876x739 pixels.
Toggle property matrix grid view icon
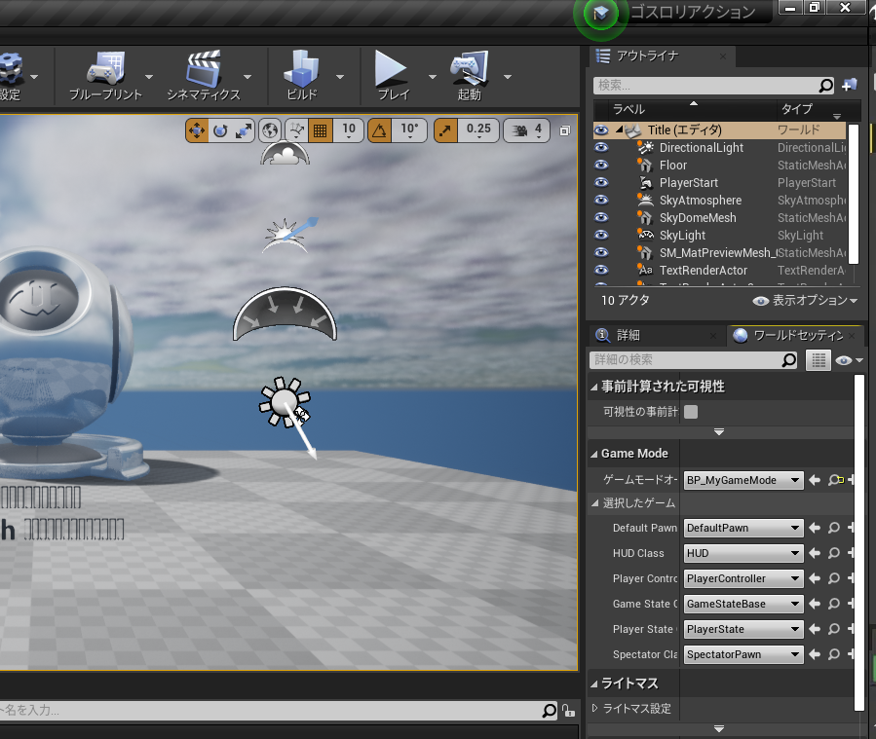(819, 360)
